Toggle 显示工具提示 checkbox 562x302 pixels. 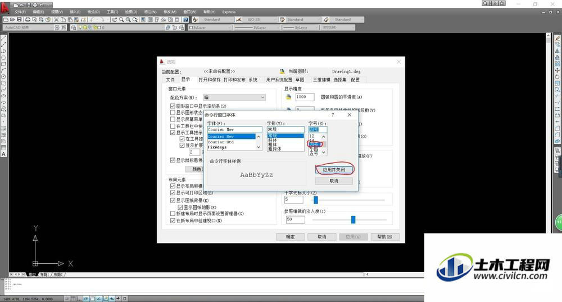173,133
